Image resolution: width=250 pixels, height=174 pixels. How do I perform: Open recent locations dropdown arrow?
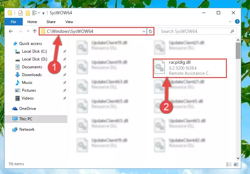[x=28, y=31]
